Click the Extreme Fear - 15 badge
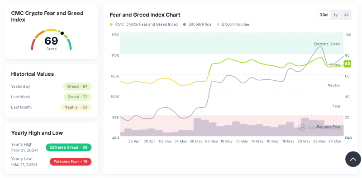This screenshot has height=178, width=362. [71, 162]
